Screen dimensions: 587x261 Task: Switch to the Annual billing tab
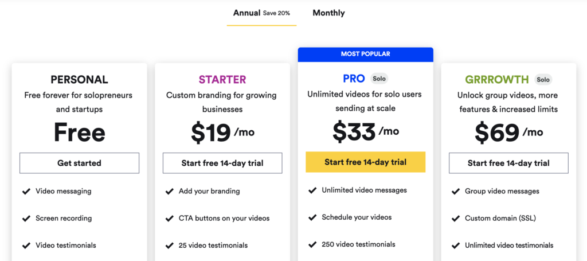click(261, 13)
